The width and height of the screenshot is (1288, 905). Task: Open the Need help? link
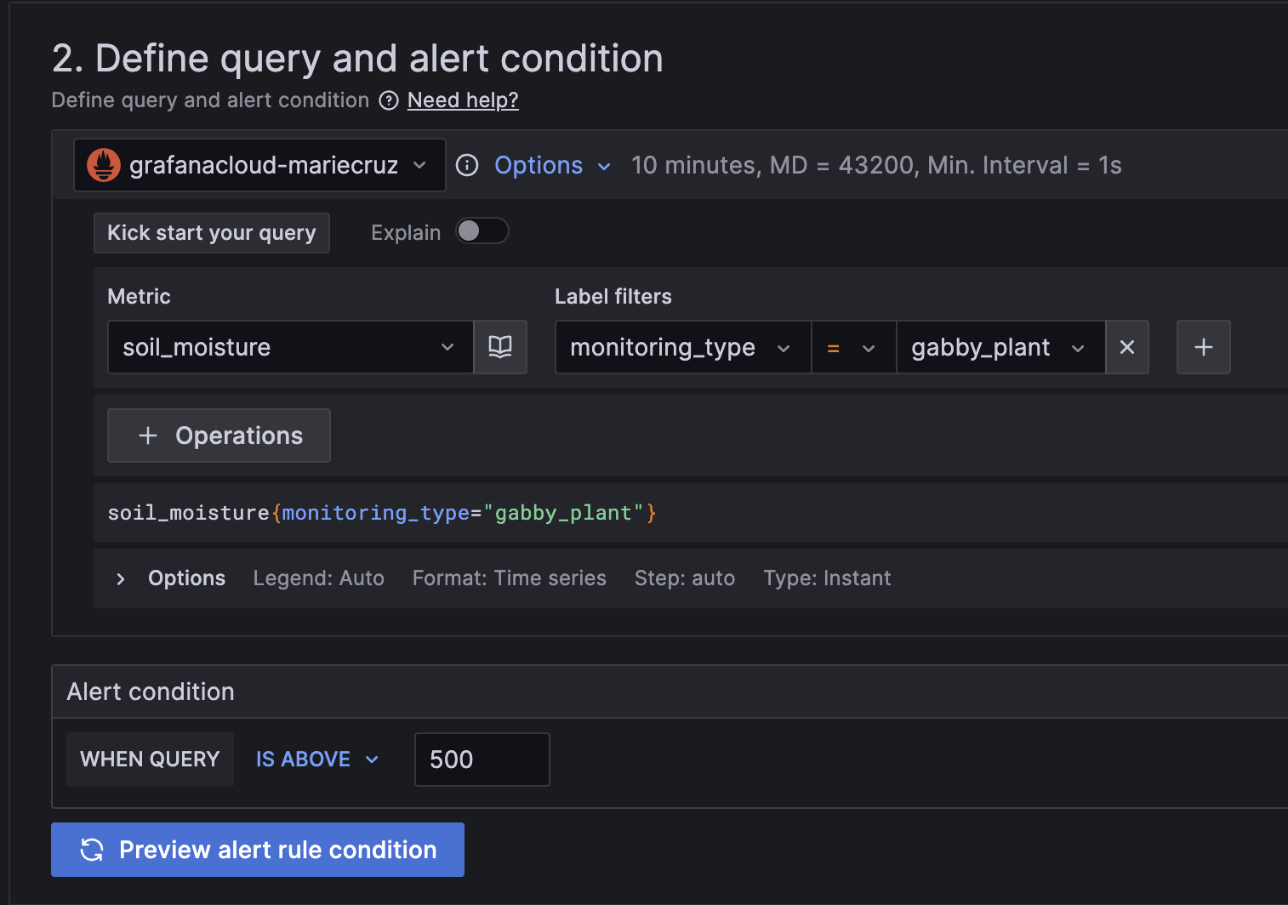pyautogui.click(x=462, y=100)
